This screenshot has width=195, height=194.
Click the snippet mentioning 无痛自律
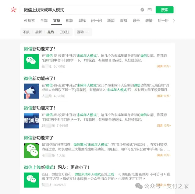click(106, 87)
